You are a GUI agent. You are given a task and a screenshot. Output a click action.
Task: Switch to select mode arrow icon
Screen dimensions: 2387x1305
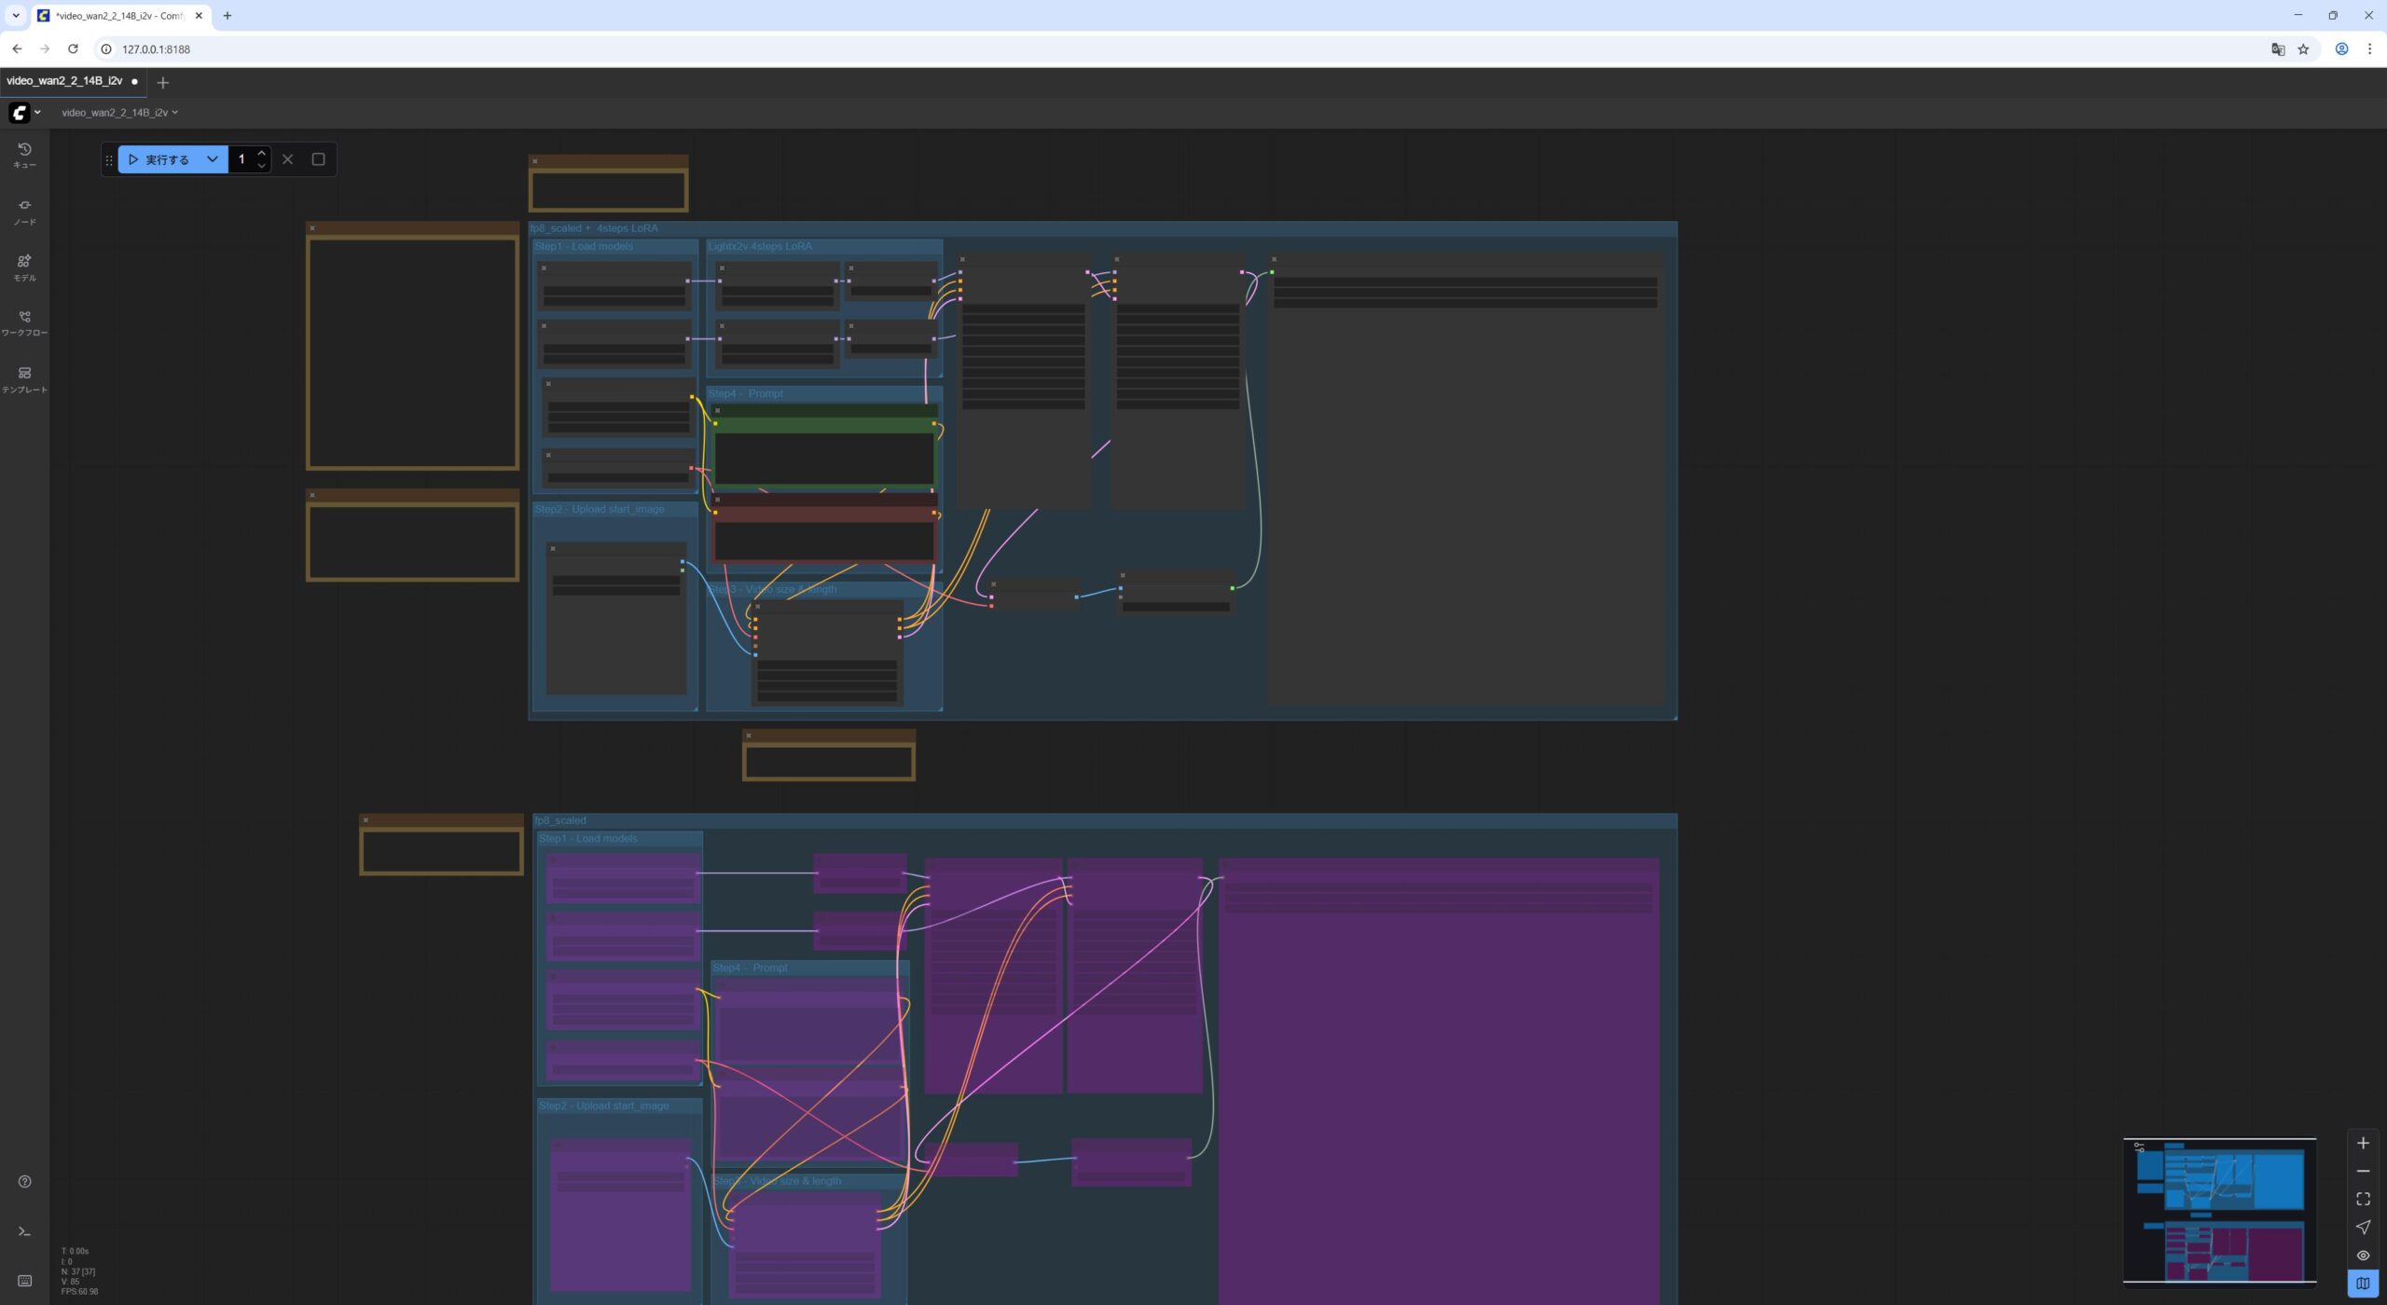click(2363, 1228)
